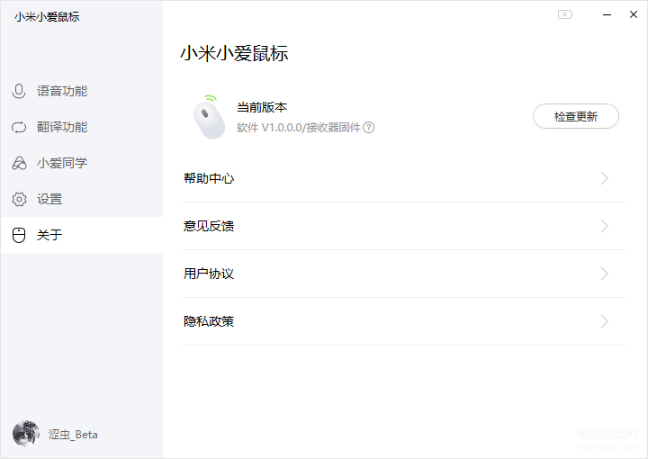648x459 pixels.
Task: Expand the 意见反馈 chevron arrow
Action: click(604, 226)
